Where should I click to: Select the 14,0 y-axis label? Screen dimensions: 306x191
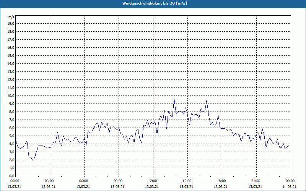pos(11,63)
